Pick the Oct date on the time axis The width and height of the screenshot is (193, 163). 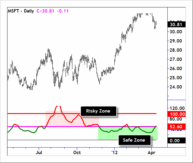click(77, 153)
